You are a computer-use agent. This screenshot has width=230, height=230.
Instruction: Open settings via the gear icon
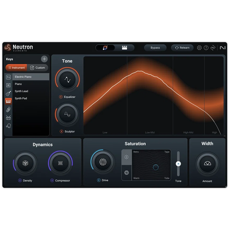[x=199, y=48]
